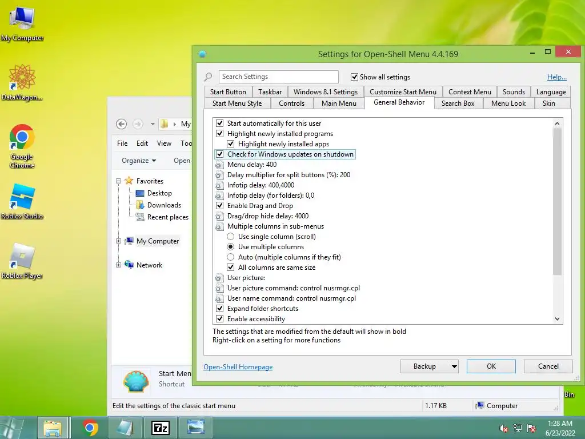The image size is (585, 439).
Task: Click the Drag/drop hide delay gear icon
Action: (219, 216)
